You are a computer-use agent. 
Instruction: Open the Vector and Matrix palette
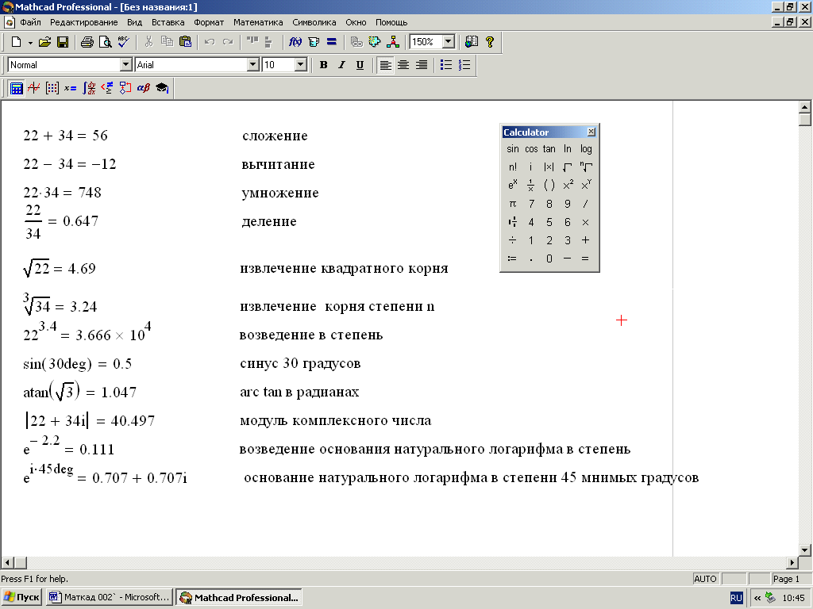[52, 88]
